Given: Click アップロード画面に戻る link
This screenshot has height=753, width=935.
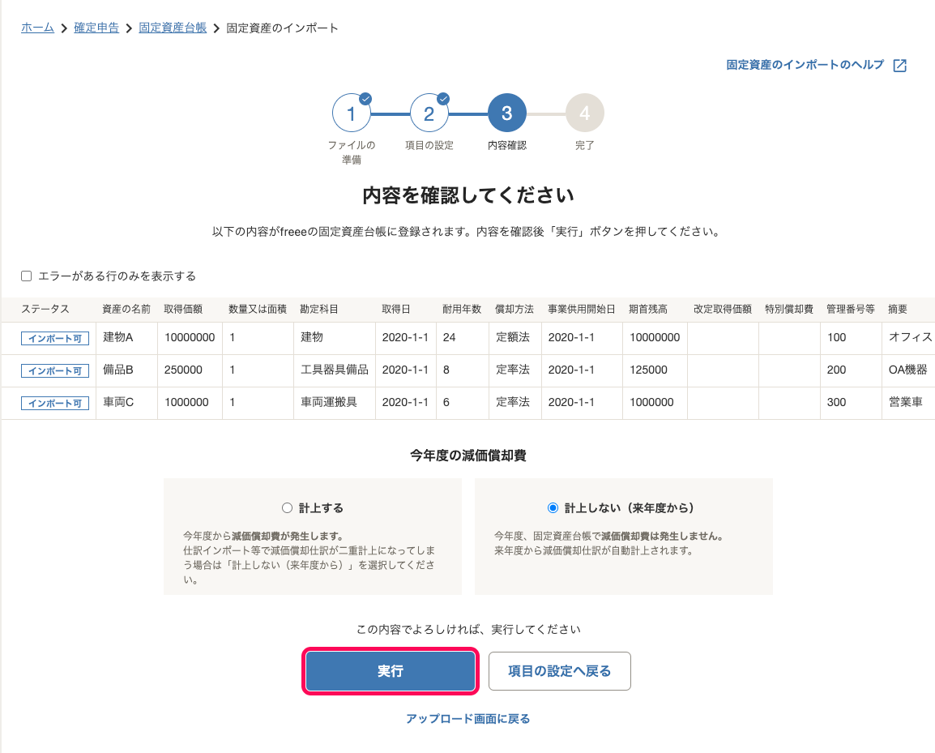Looking at the screenshot, I should coord(468,719).
